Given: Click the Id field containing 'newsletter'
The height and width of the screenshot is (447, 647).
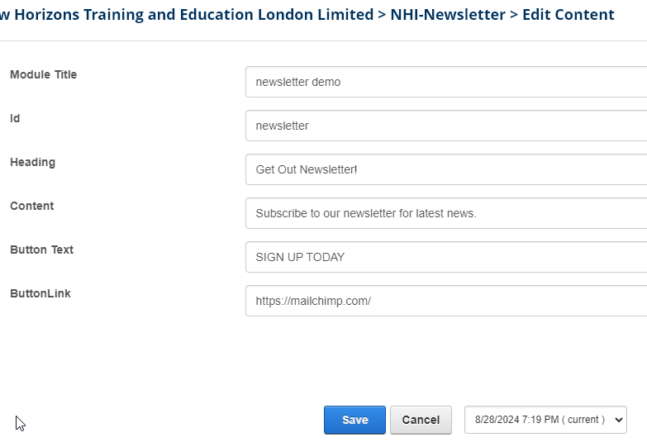Looking at the screenshot, I should tap(446, 126).
